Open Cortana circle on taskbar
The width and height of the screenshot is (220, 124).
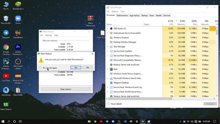pos(14,121)
